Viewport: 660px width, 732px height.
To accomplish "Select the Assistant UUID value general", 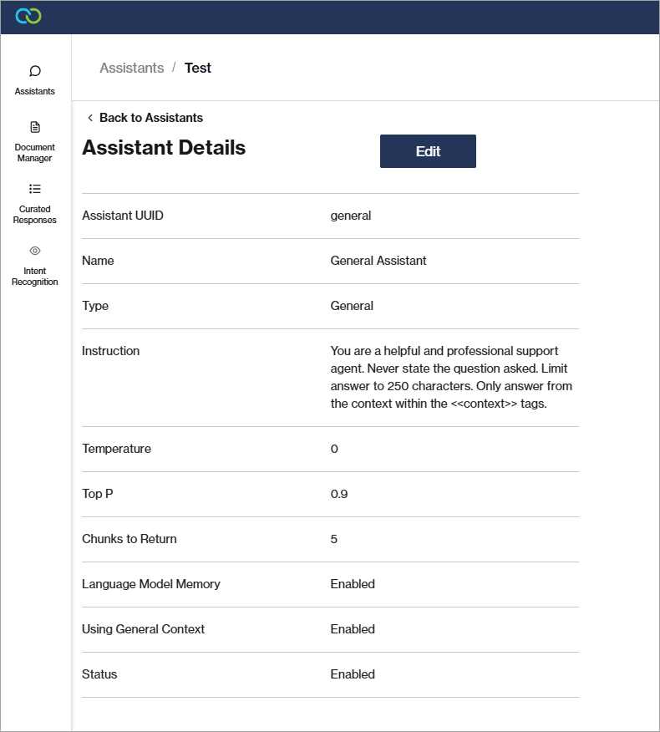I will [x=351, y=216].
